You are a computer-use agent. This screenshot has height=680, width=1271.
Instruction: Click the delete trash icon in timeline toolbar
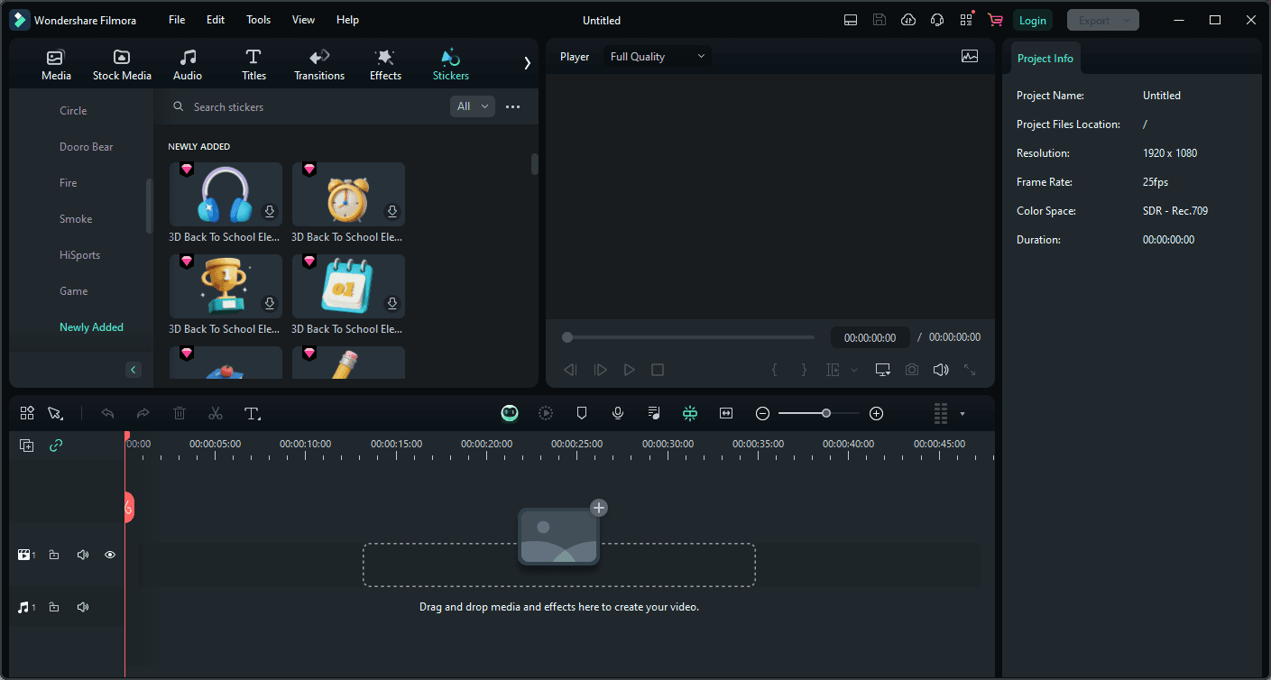180,413
